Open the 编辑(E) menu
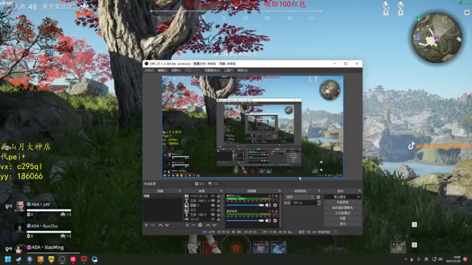 (x=163, y=70)
